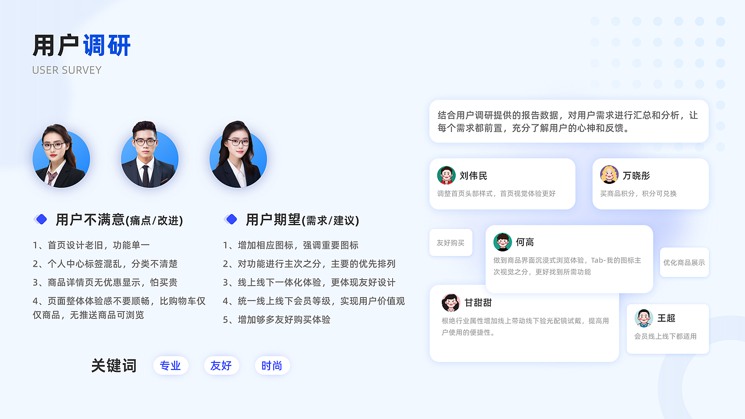The image size is (745, 419).
Task: Click the text 买商品积分，积分可兑换
Action: coord(638,193)
